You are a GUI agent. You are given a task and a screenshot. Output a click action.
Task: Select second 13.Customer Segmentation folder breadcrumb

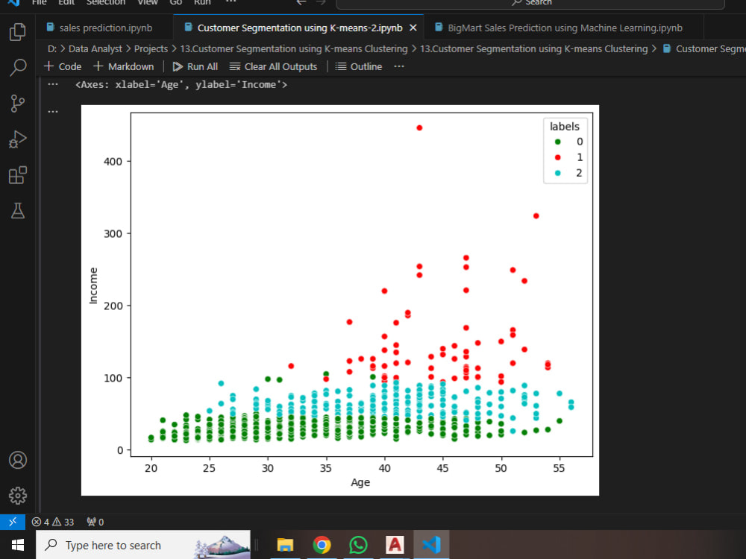click(533, 49)
